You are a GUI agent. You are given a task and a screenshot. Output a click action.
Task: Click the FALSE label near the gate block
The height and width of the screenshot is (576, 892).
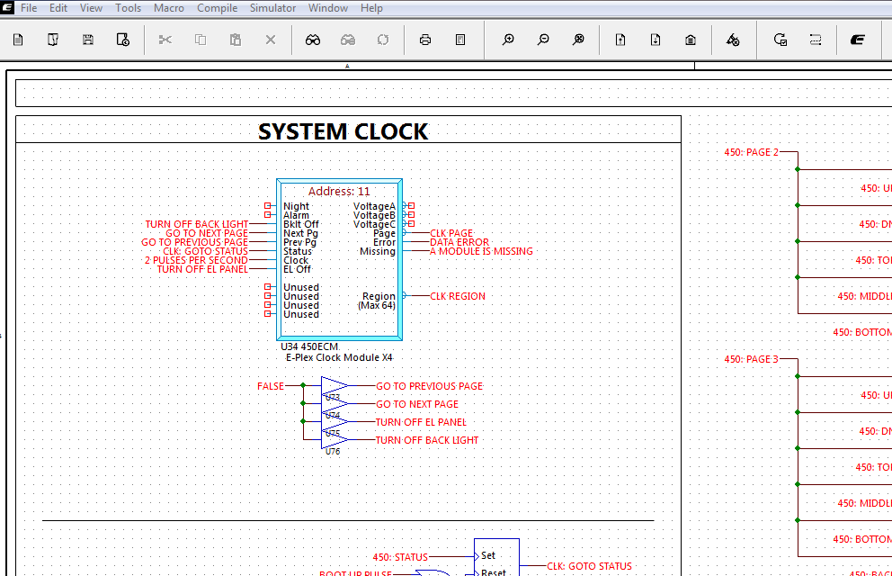tap(270, 386)
